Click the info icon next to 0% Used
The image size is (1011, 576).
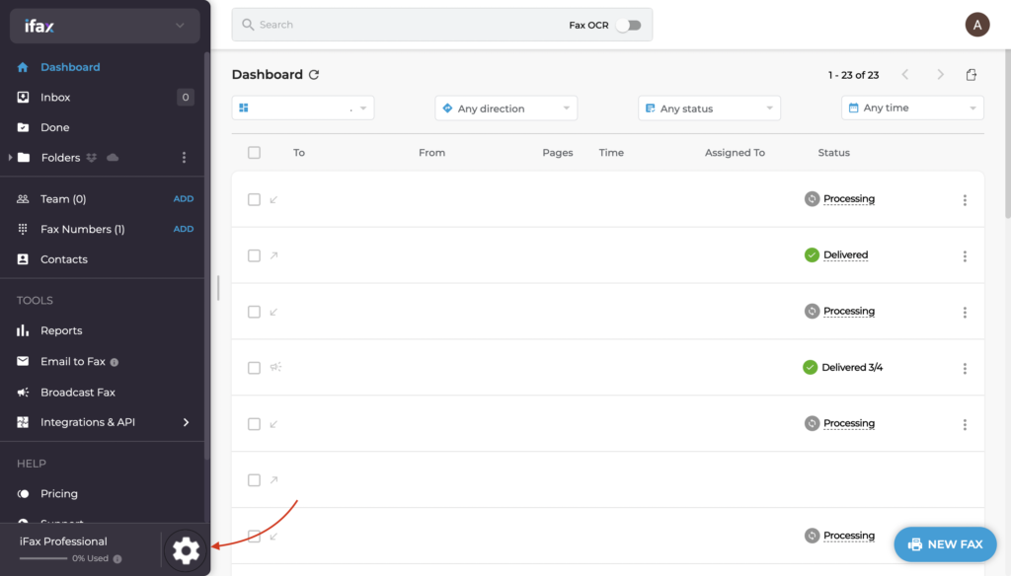(117, 558)
